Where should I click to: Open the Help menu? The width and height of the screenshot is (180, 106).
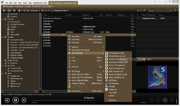(x=30, y=3)
